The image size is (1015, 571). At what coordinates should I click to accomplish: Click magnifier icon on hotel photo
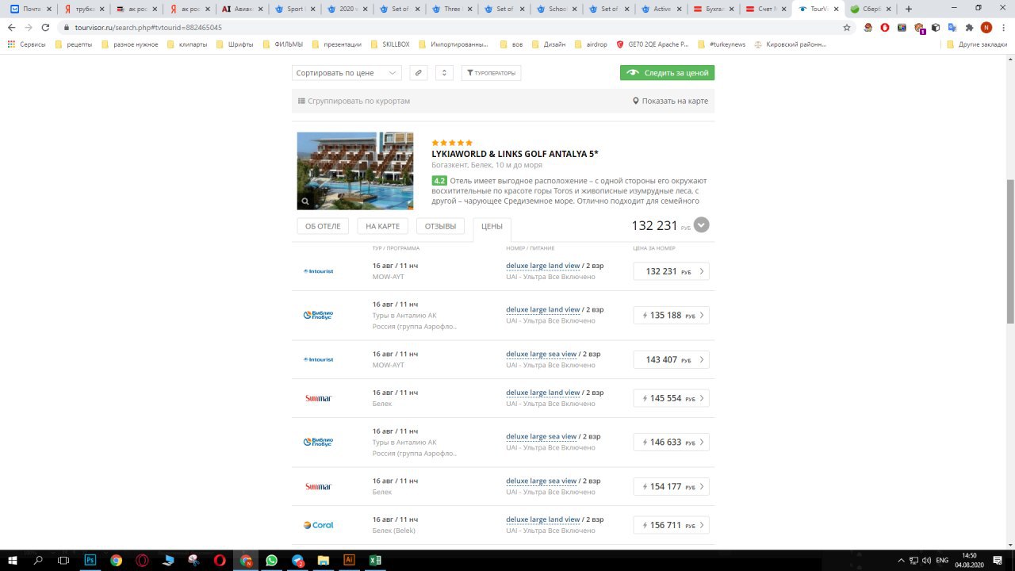(305, 201)
